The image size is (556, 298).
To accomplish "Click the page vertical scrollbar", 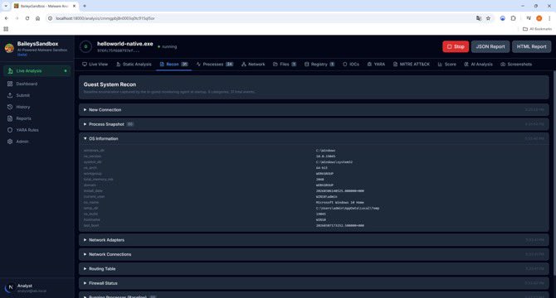I will click(x=554, y=173).
